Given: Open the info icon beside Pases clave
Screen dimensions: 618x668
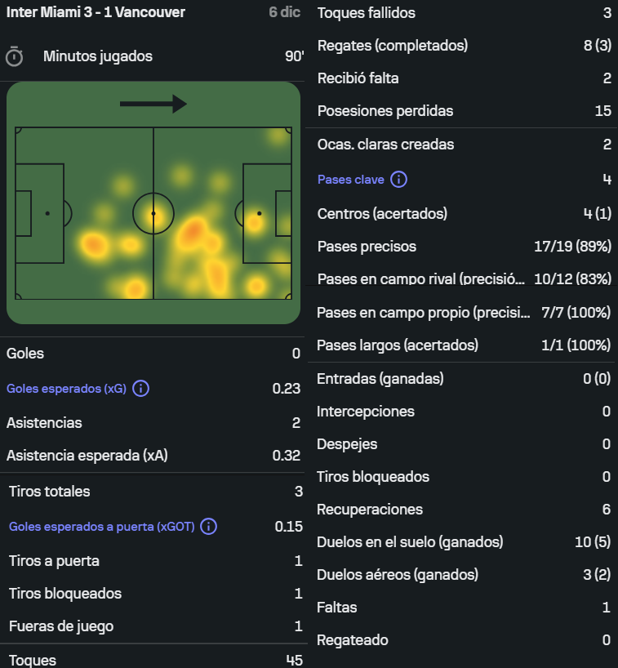Looking at the screenshot, I should point(398,180).
